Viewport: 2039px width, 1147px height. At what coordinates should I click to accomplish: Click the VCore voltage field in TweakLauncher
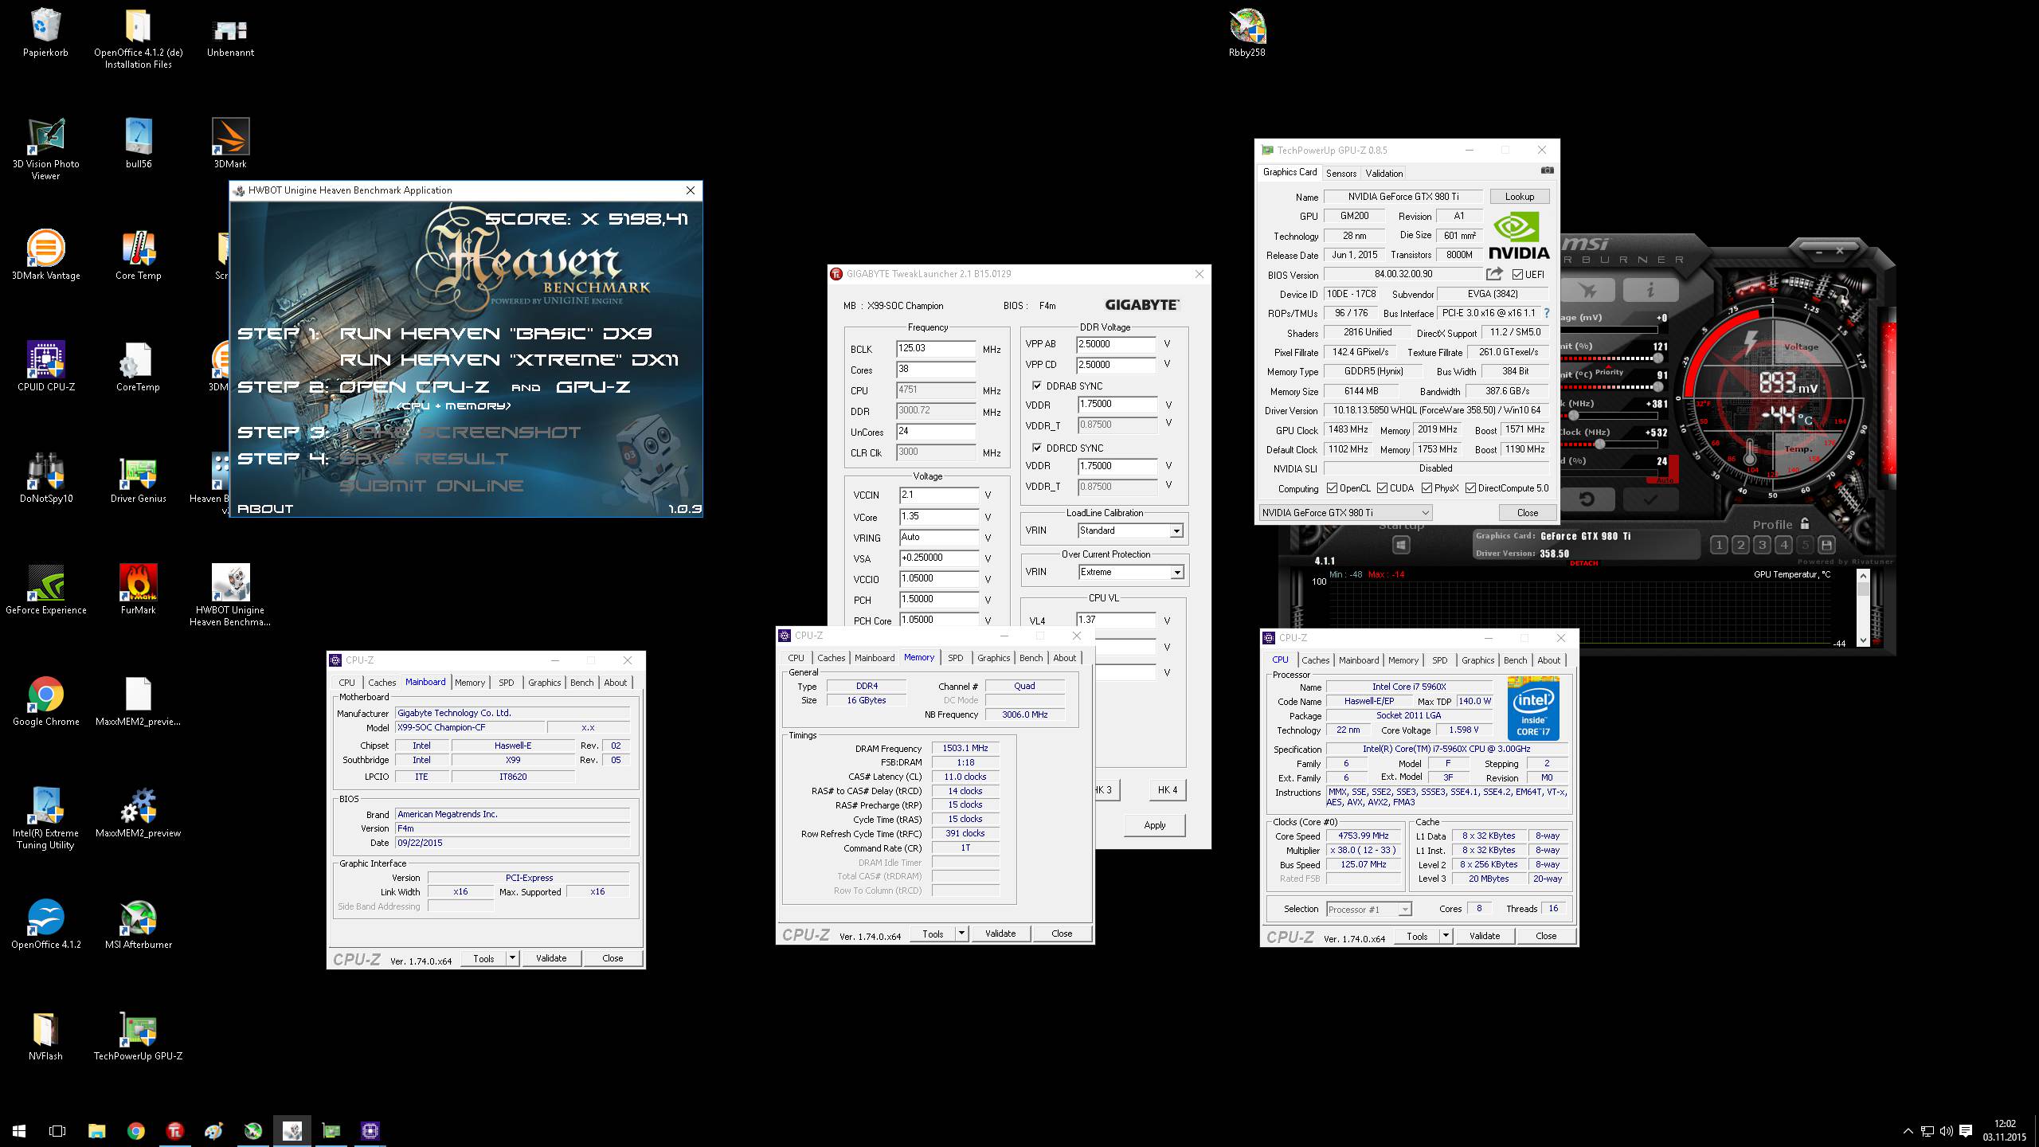(x=939, y=516)
